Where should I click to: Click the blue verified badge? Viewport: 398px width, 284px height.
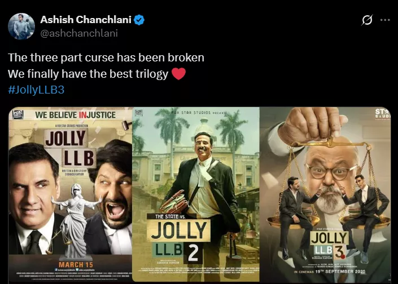point(139,20)
